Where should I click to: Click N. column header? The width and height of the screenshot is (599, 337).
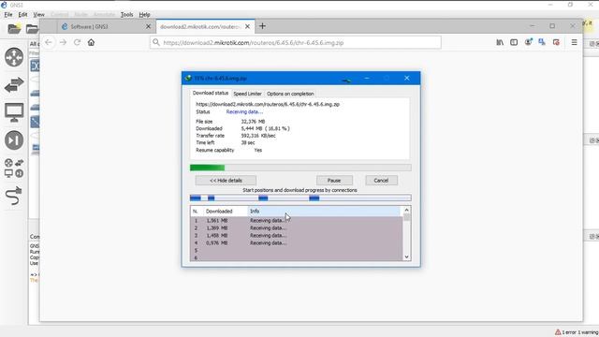point(196,212)
